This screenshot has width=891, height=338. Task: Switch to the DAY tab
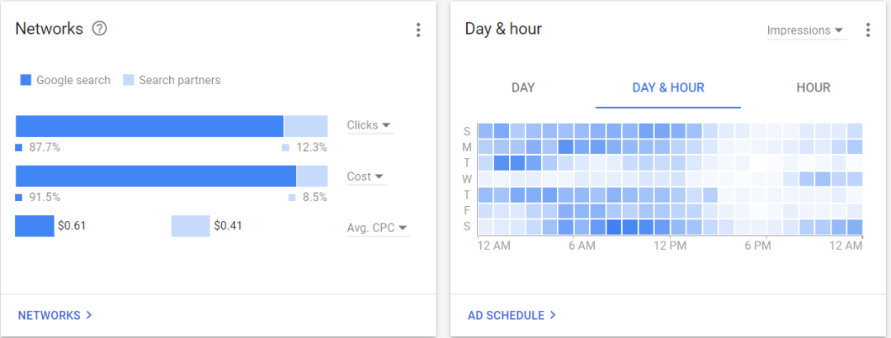(x=523, y=87)
